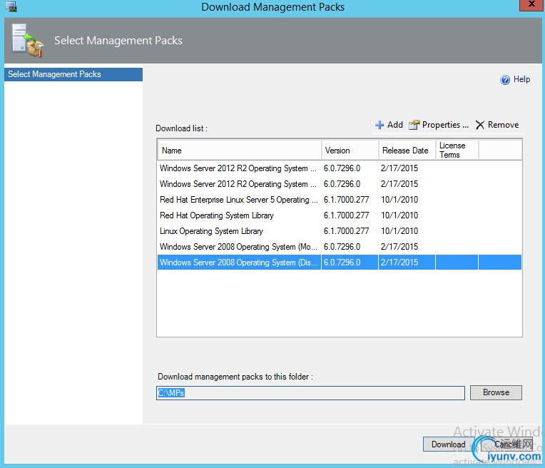
Task: Click the blue Help question mark icon
Action: coord(505,80)
